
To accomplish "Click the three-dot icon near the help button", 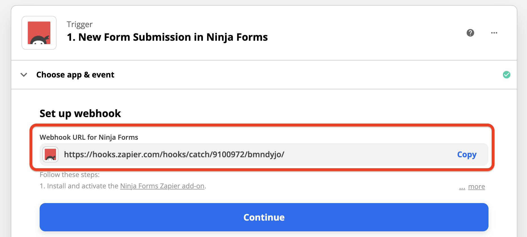I will (x=494, y=33).
